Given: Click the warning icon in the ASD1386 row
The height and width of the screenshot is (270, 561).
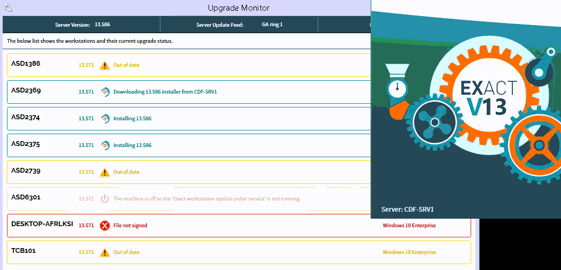Looking at the screenshot, I should (104, 65).
